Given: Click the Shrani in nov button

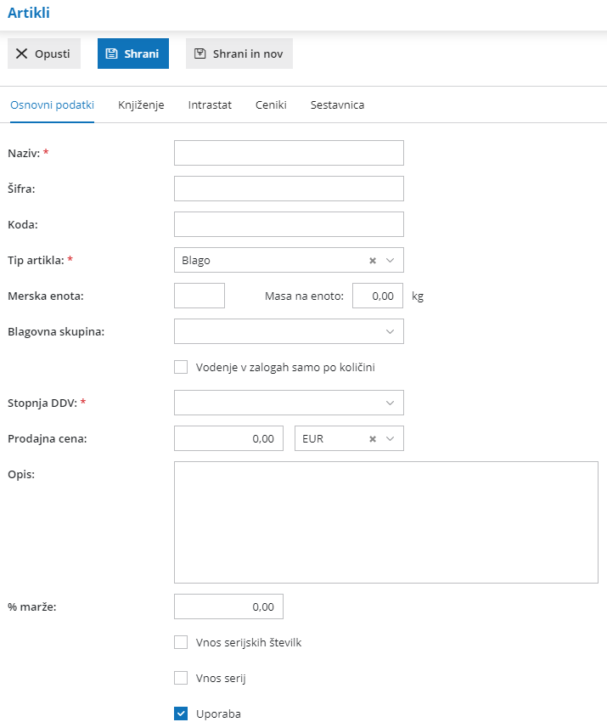Looking at the screenshot, I should tap(239, 54).
